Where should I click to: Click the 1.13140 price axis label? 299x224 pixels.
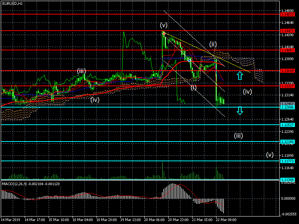click(287, 95)
